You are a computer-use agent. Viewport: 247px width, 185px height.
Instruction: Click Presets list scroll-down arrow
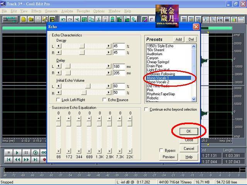click(194, 99)
